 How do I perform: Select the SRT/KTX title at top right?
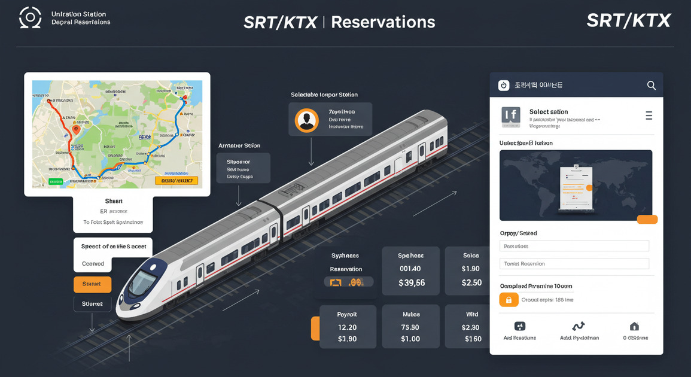click(x=629, y=20)
